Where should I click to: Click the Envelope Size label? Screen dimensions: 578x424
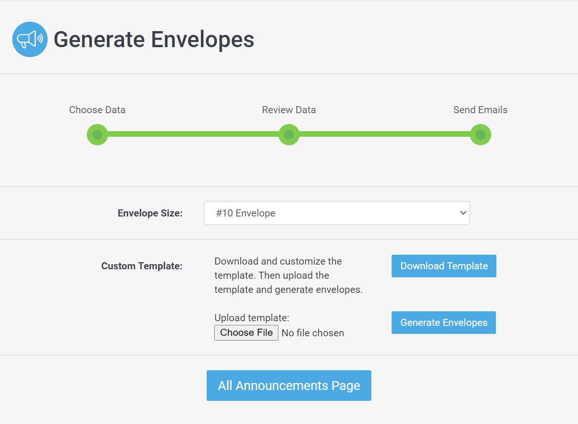coord(150,213)
